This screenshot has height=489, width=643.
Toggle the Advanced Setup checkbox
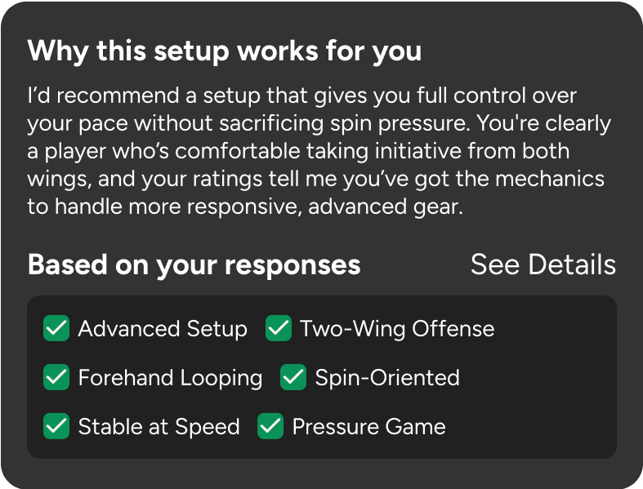pos(56,329)
